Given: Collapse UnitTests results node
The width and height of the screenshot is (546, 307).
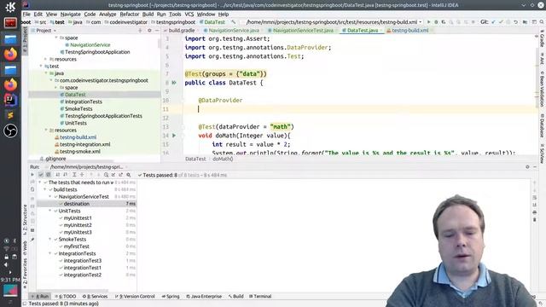Looking at the screenshot, I should [x=49, y=211].
